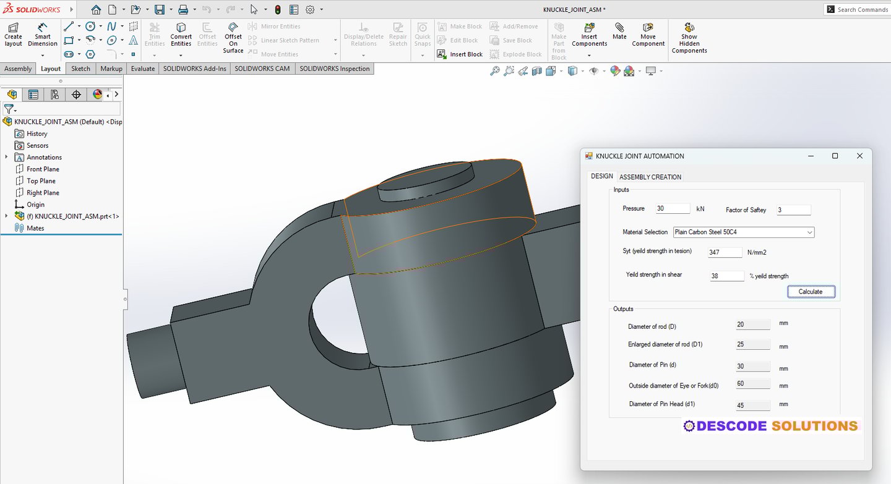Open the Evaluate ribbon tab
Screen dimensions: 891x484
[142, 68]
